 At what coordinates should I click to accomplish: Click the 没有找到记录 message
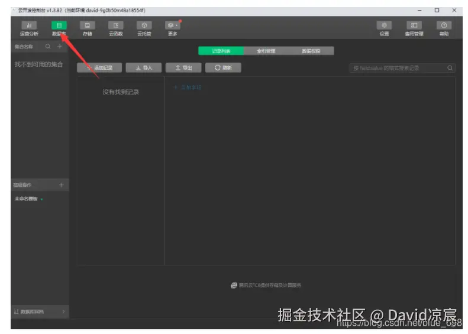pyautogui.click(x=121, y=92)
